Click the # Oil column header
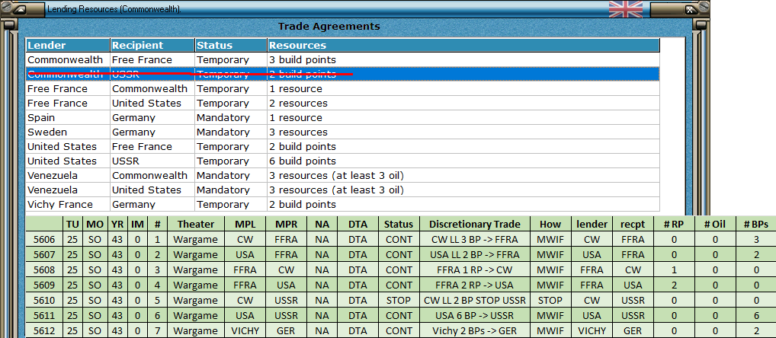Viewport: 776px width, 338px height. (x=714, y=224)
